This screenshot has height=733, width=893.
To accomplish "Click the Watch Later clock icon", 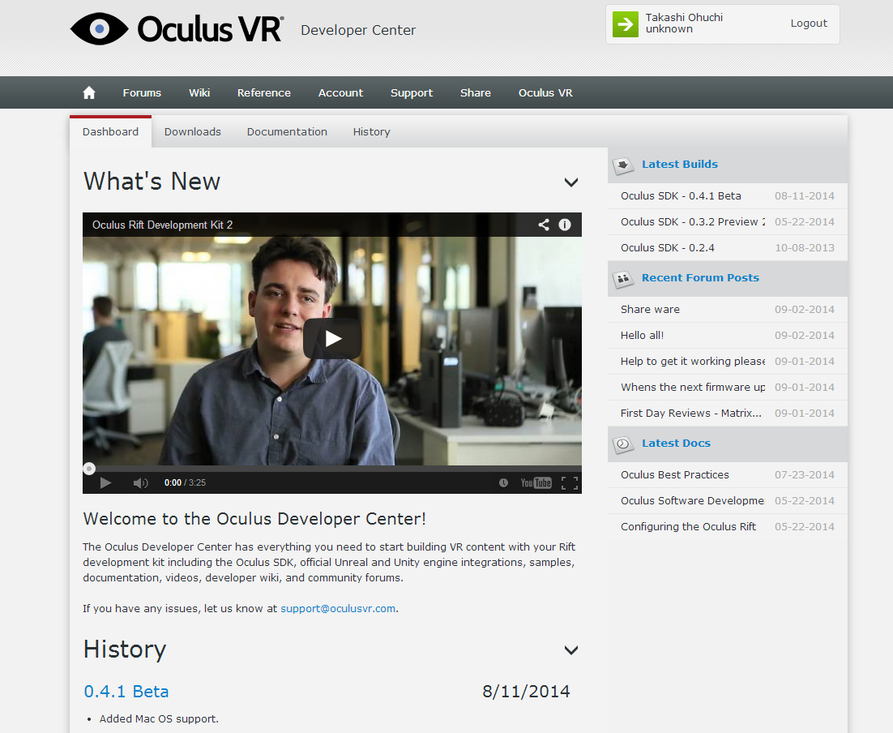I will [503, 482].
